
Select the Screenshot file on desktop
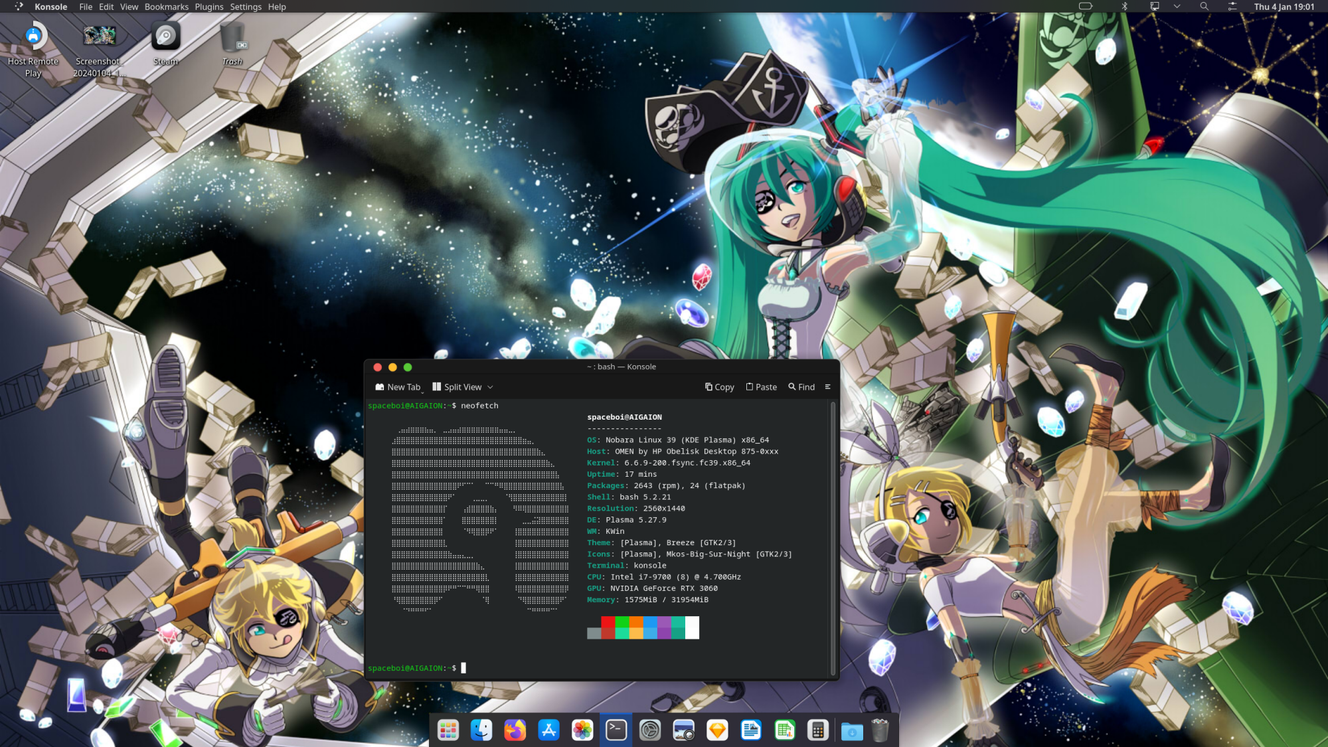point(99,50)
